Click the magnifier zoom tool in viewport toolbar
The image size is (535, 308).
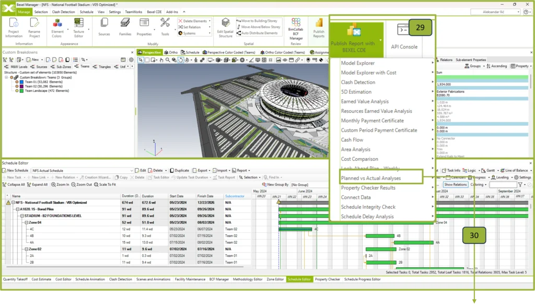[x=168, y=60]
